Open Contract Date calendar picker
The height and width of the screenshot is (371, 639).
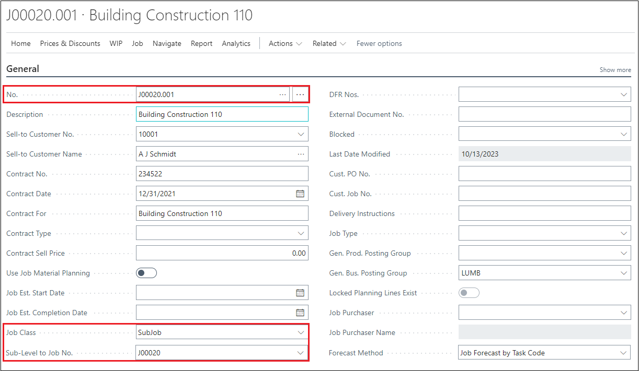(300, 194)
